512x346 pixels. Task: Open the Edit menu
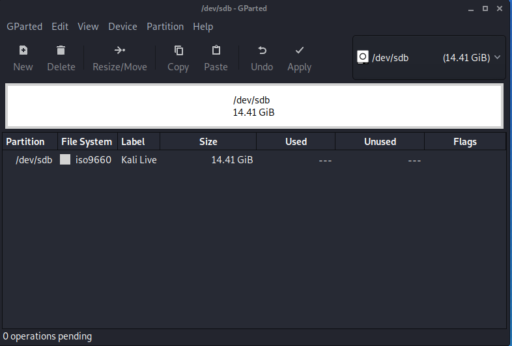(x=60, y=27)
